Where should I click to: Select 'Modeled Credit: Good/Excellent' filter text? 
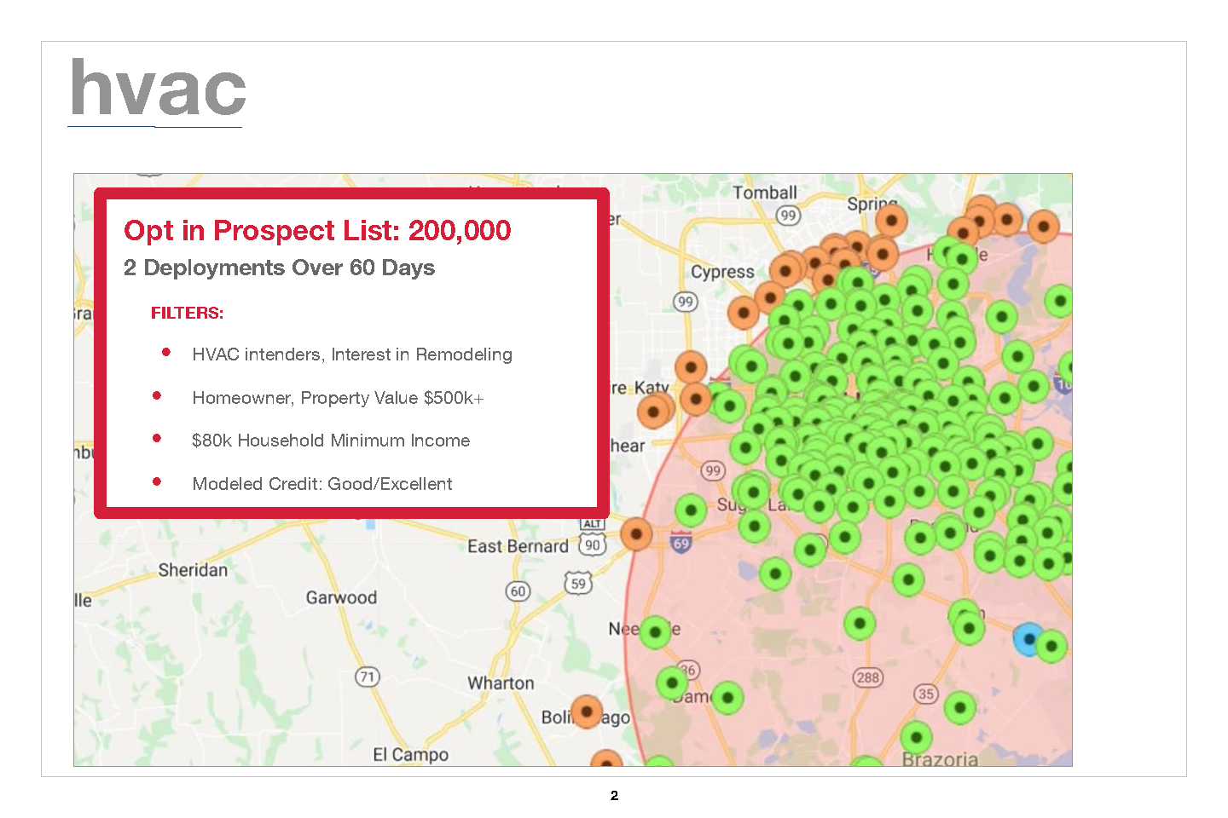coord(322,484)
